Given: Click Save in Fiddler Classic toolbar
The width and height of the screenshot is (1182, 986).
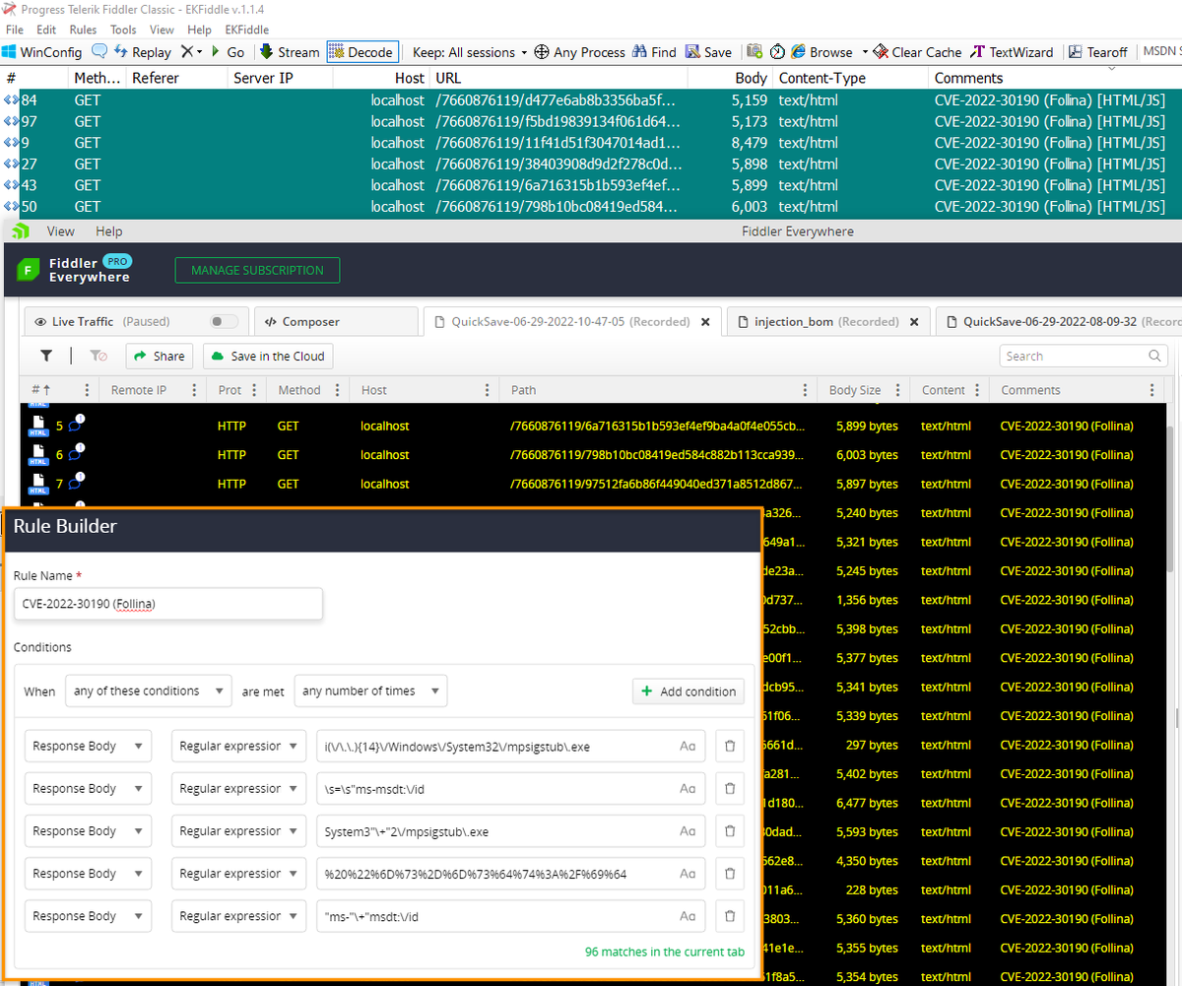Looking at the screenshot, I should 709,52.
